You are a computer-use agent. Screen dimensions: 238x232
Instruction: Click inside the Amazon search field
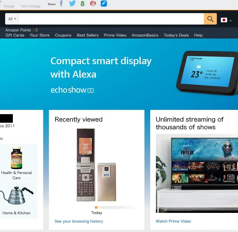[x=111, y=19]
